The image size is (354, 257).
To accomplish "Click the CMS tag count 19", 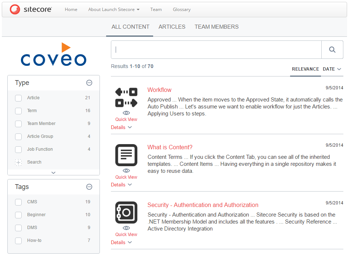I will coord(88,202).
